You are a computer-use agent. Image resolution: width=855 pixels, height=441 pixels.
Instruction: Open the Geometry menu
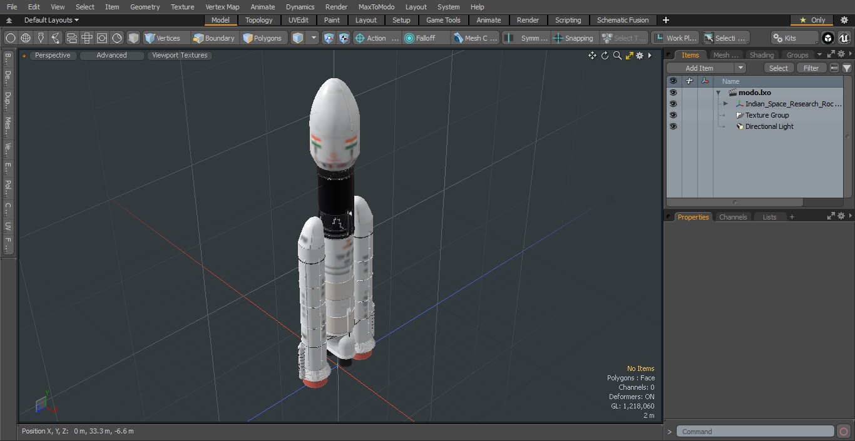145,7
